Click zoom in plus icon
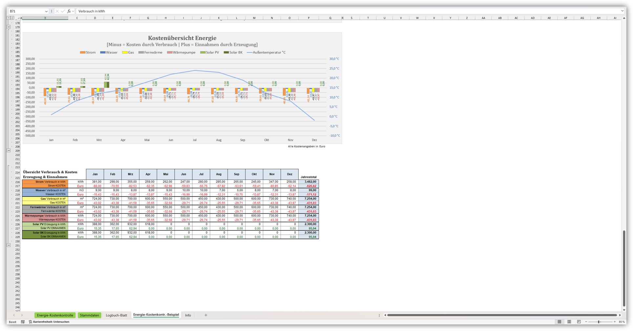This screenshot has width=633, height=331. tap(615, 322)
